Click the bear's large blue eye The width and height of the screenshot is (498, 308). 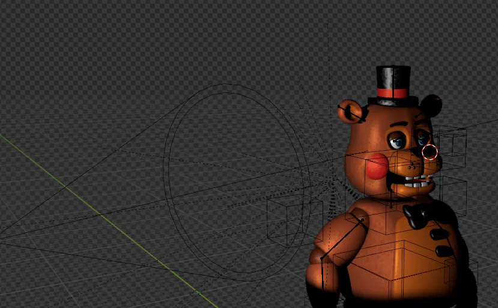pos(396,142)
